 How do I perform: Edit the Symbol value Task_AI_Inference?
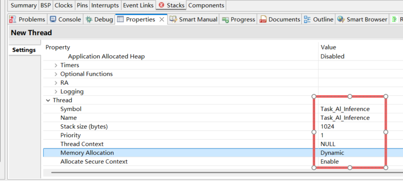345,109
